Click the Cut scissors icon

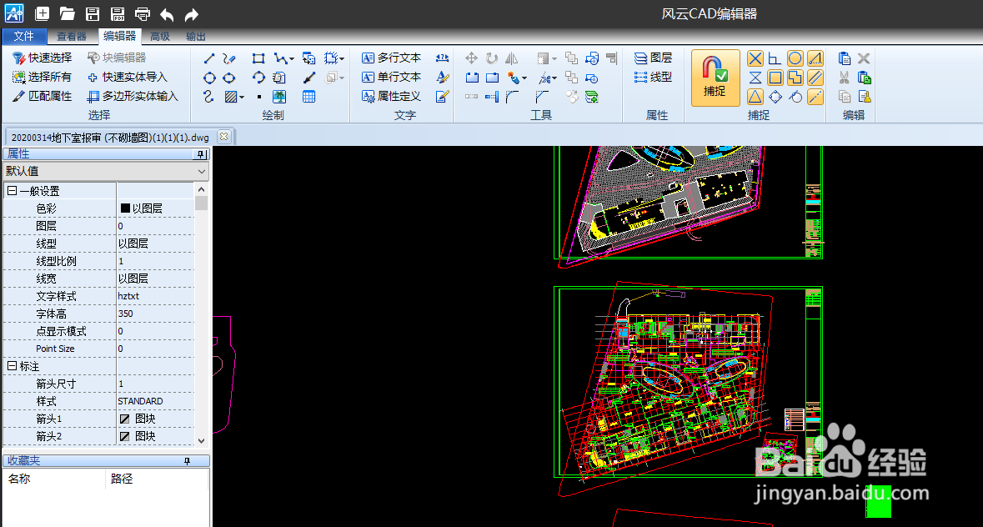pos(845,78)
